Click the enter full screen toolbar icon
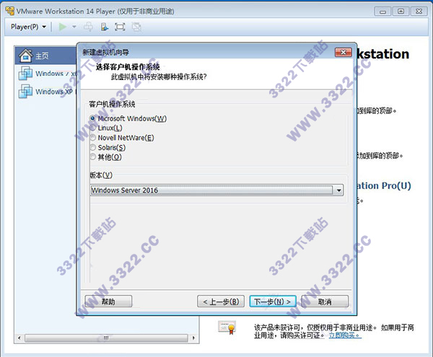This screenshot has height=357, width=433. (x=120, y=27)
